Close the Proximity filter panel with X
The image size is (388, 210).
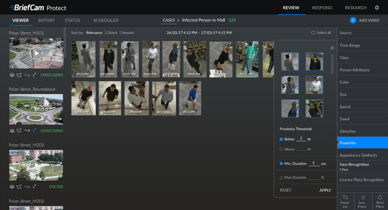332,48
